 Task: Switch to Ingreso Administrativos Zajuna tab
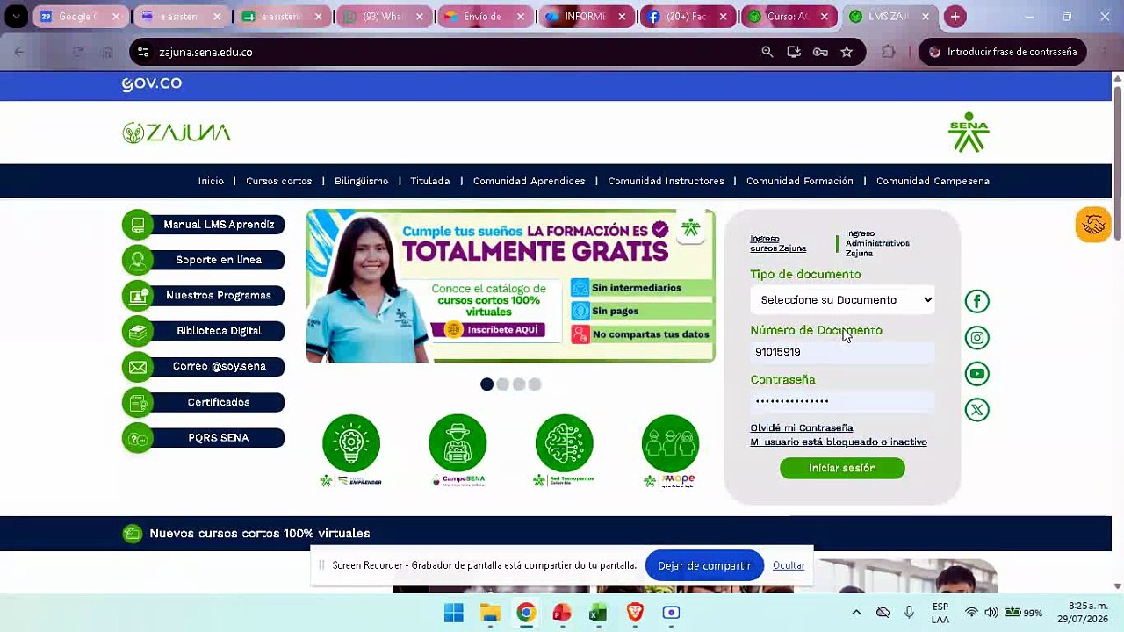877,243
